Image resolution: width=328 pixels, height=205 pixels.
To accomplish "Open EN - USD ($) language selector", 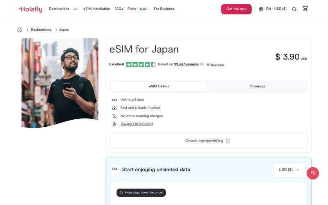I will pyautogui.click(x=276, y=9).
